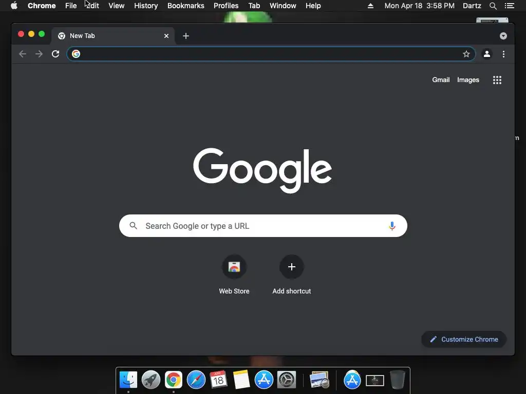Click the Google icon in the address bar
Viewport: 526px width, 394px height.
coord(76,54)
